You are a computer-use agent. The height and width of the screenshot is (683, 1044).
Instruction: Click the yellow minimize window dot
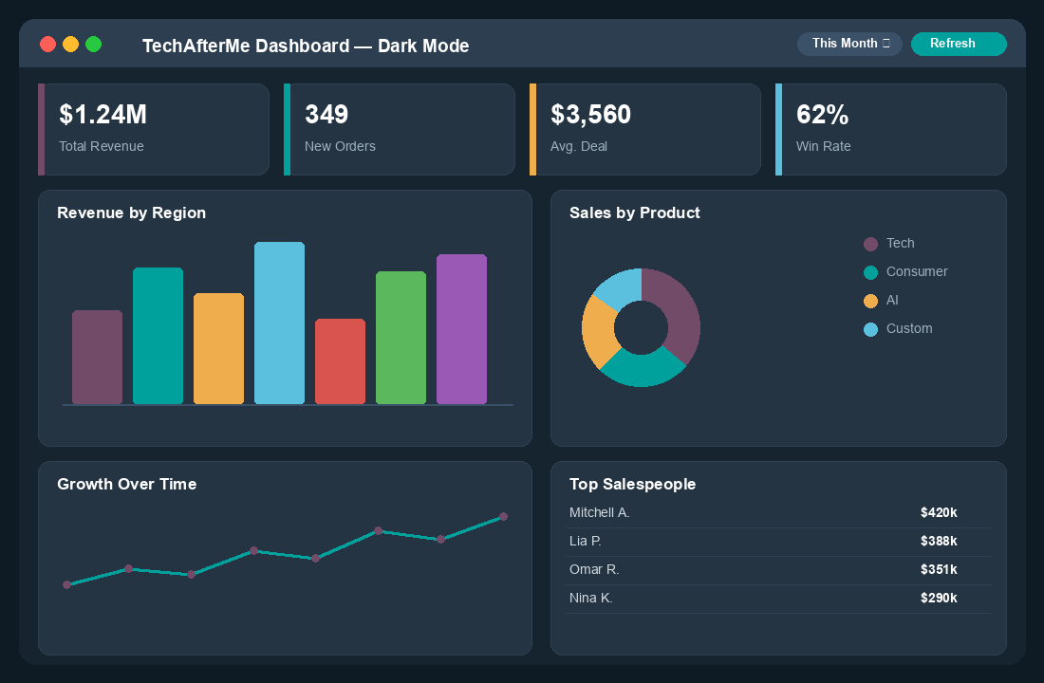(70, 45)
